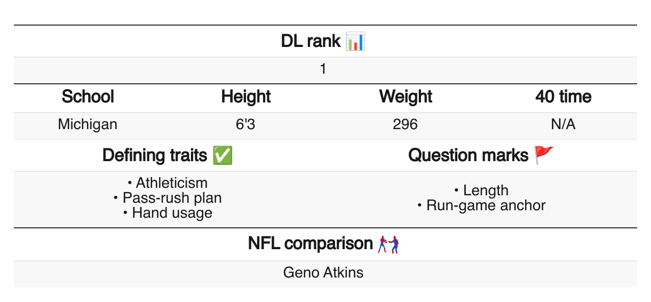The image size is (651, 302).
Task: Click the Pass-rush plan trait
Action: (x=172, y=198)
